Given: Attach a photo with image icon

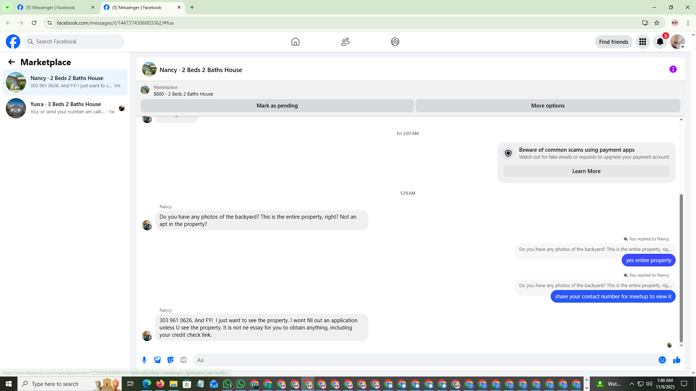Looking at the screenshot, I should [x=157, y=360].
